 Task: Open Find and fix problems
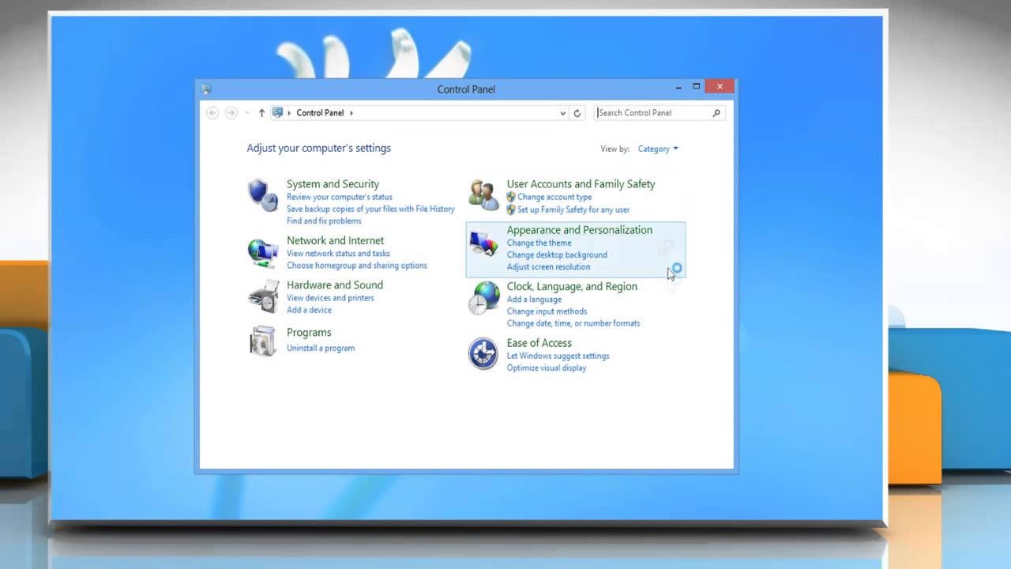(x=324, y=220)
